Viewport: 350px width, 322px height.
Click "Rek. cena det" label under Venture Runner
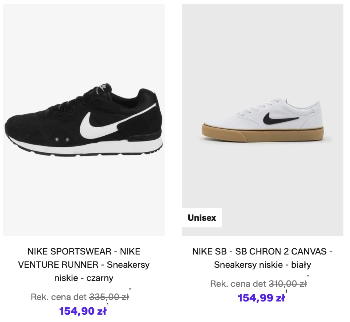[x=59, y=297]
